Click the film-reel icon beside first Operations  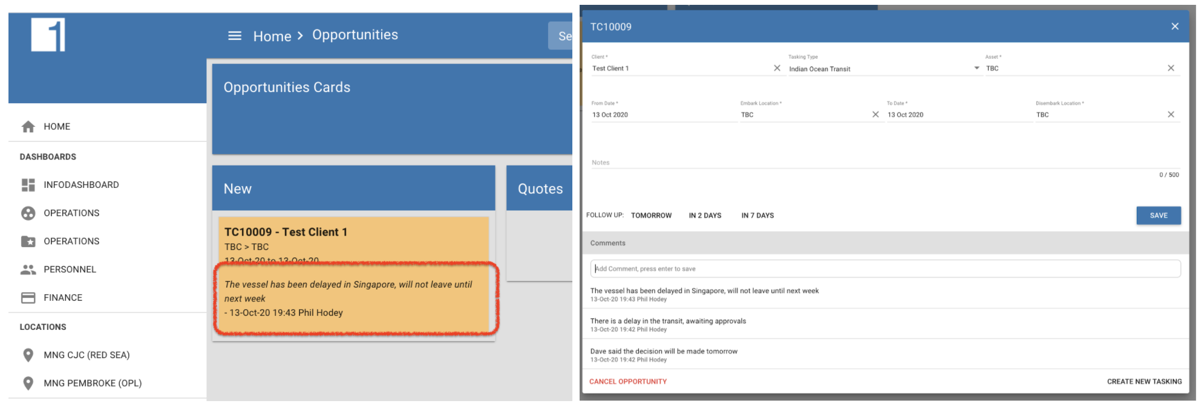point(28,213)
